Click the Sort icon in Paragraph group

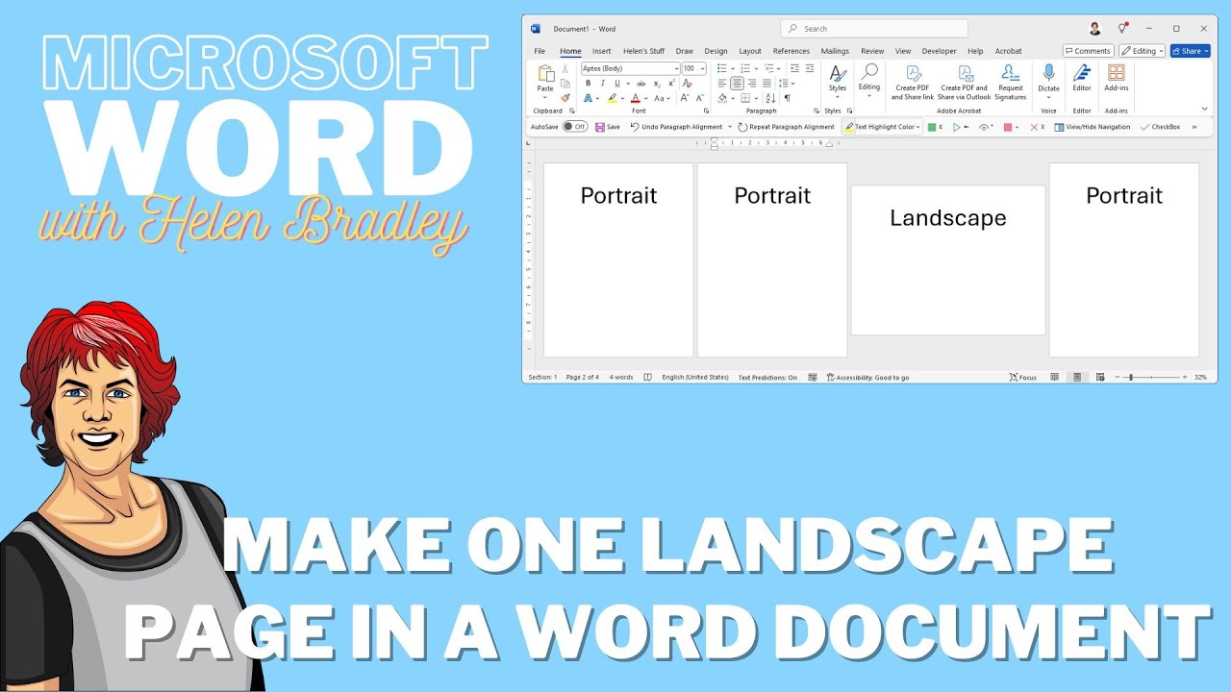click(x=770, y=98)
